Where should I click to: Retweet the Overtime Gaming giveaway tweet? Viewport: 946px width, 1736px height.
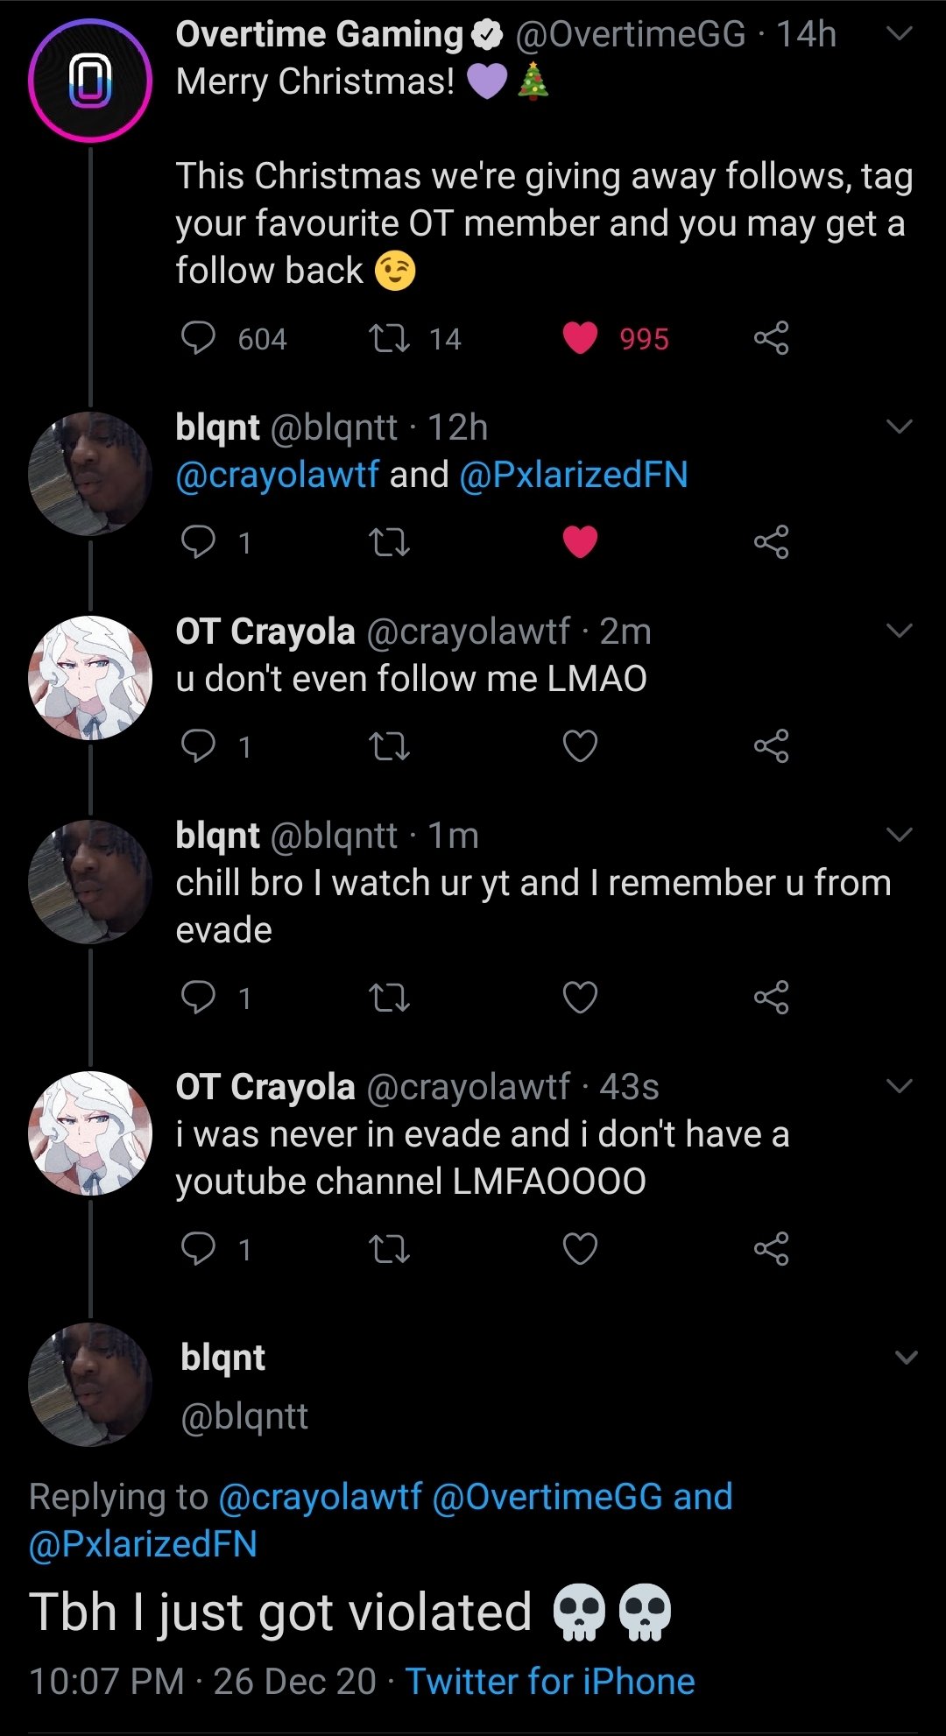click(389, 338)
